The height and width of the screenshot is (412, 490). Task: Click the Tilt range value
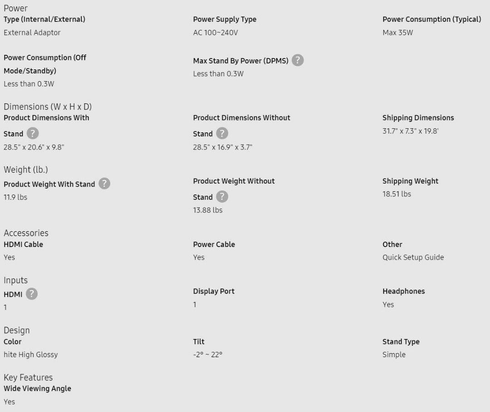[207, 355]
